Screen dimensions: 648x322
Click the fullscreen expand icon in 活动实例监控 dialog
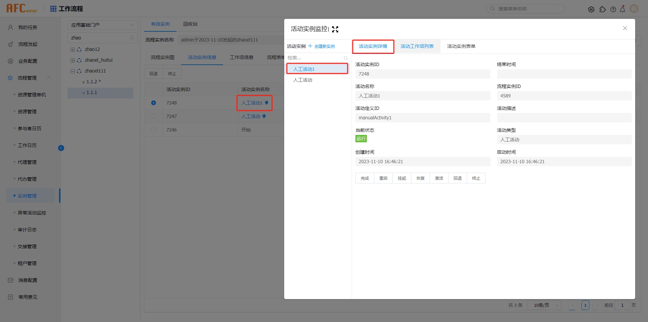click(335, 29)
